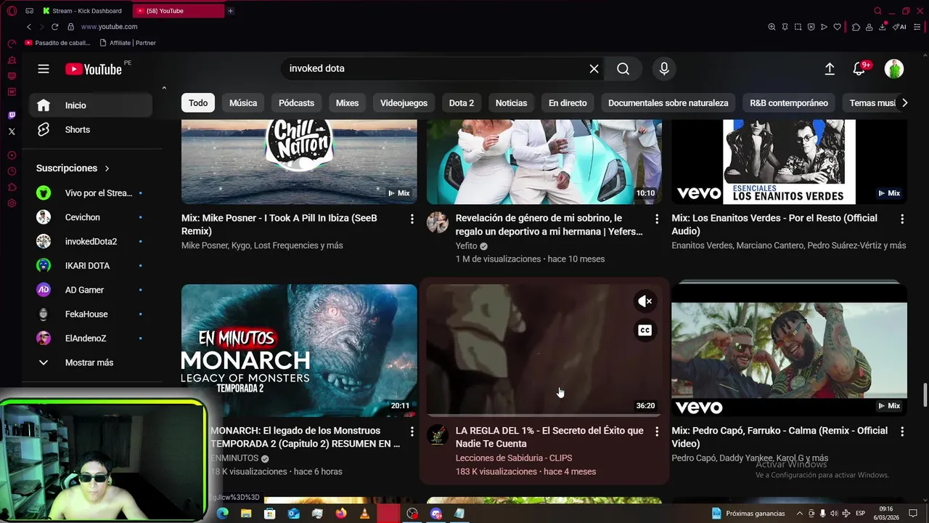Open browser extensions puzzle icon
Viewport: 929px width, 523px height.
[856, 27]
